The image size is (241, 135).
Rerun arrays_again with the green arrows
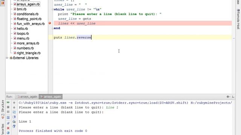(8, 102)
